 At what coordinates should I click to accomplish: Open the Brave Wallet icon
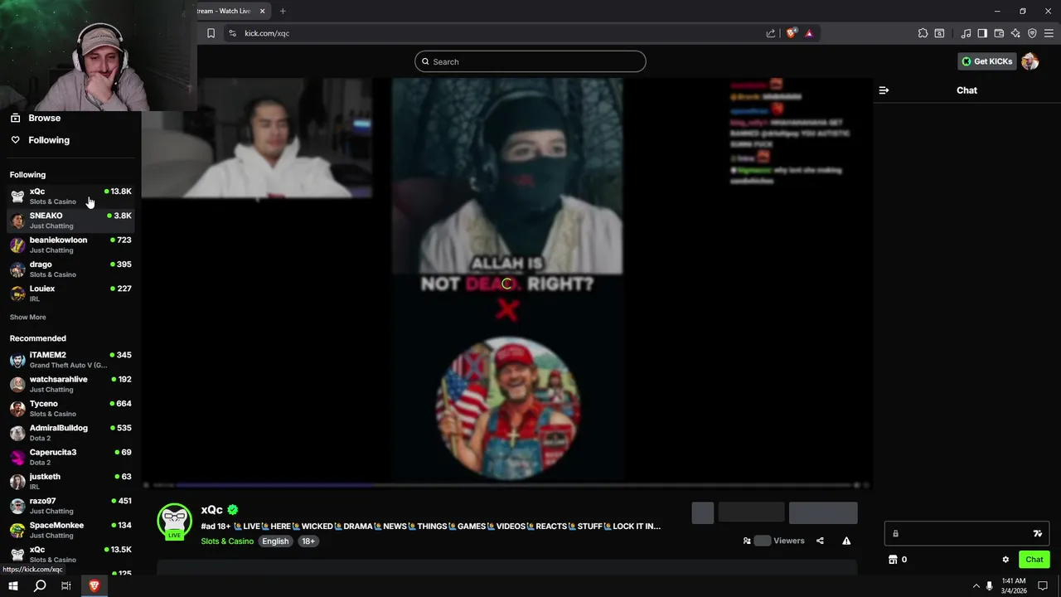point(999,33)
